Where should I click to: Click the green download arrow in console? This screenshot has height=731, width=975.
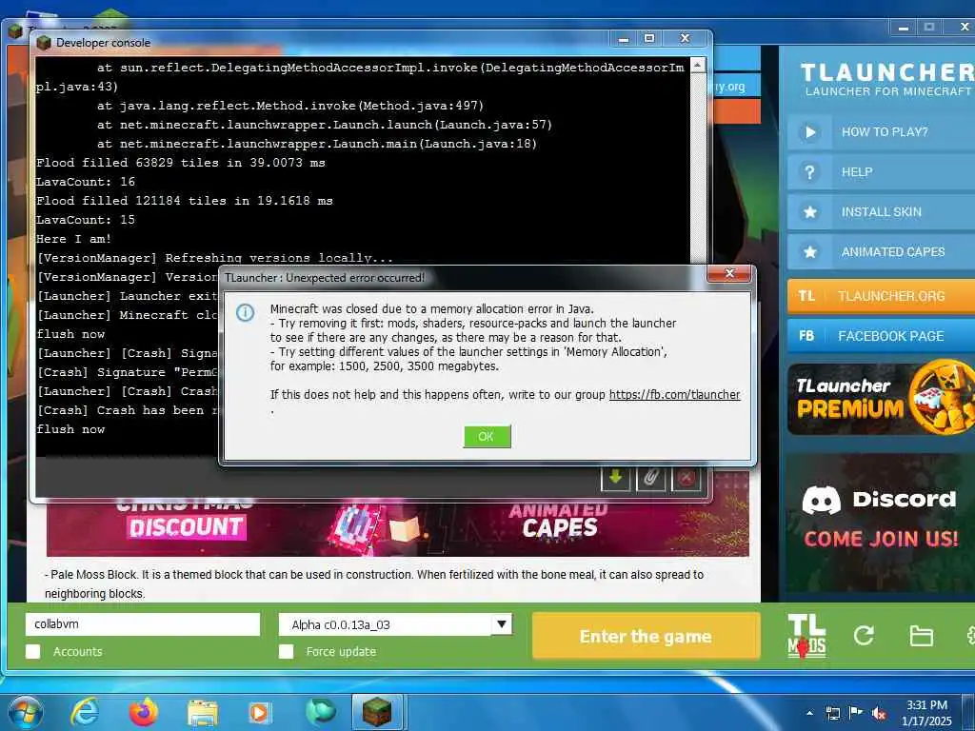click(616, 478)
